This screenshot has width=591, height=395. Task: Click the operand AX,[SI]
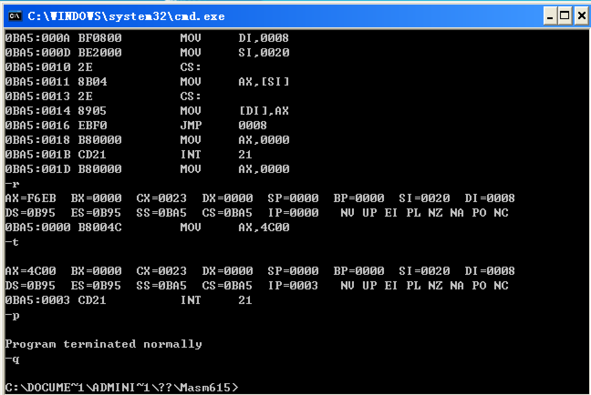[264, 81]
